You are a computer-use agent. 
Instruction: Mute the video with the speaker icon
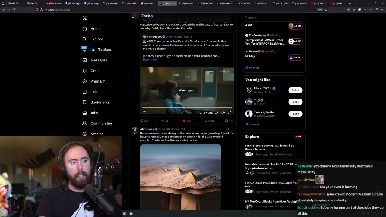click(217, 113)
